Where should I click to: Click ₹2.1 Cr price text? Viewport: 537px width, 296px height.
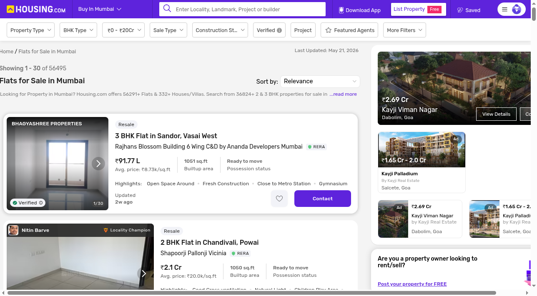(171, 267)
